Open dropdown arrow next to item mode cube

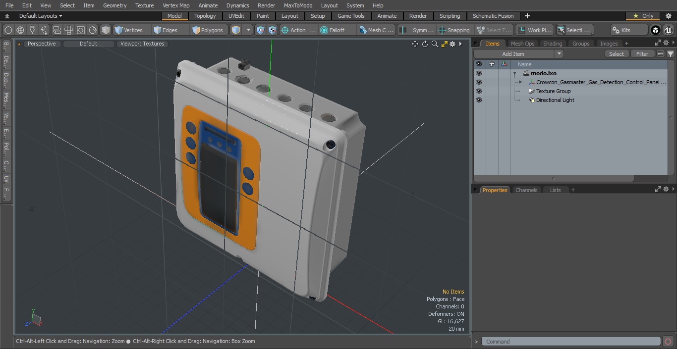click(248, 30)
